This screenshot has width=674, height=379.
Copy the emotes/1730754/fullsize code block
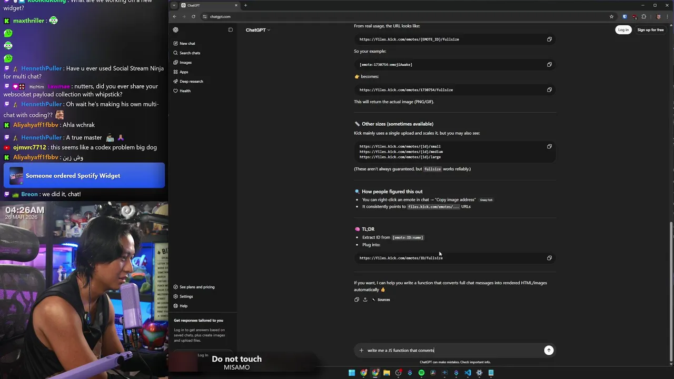coord(549,90)
